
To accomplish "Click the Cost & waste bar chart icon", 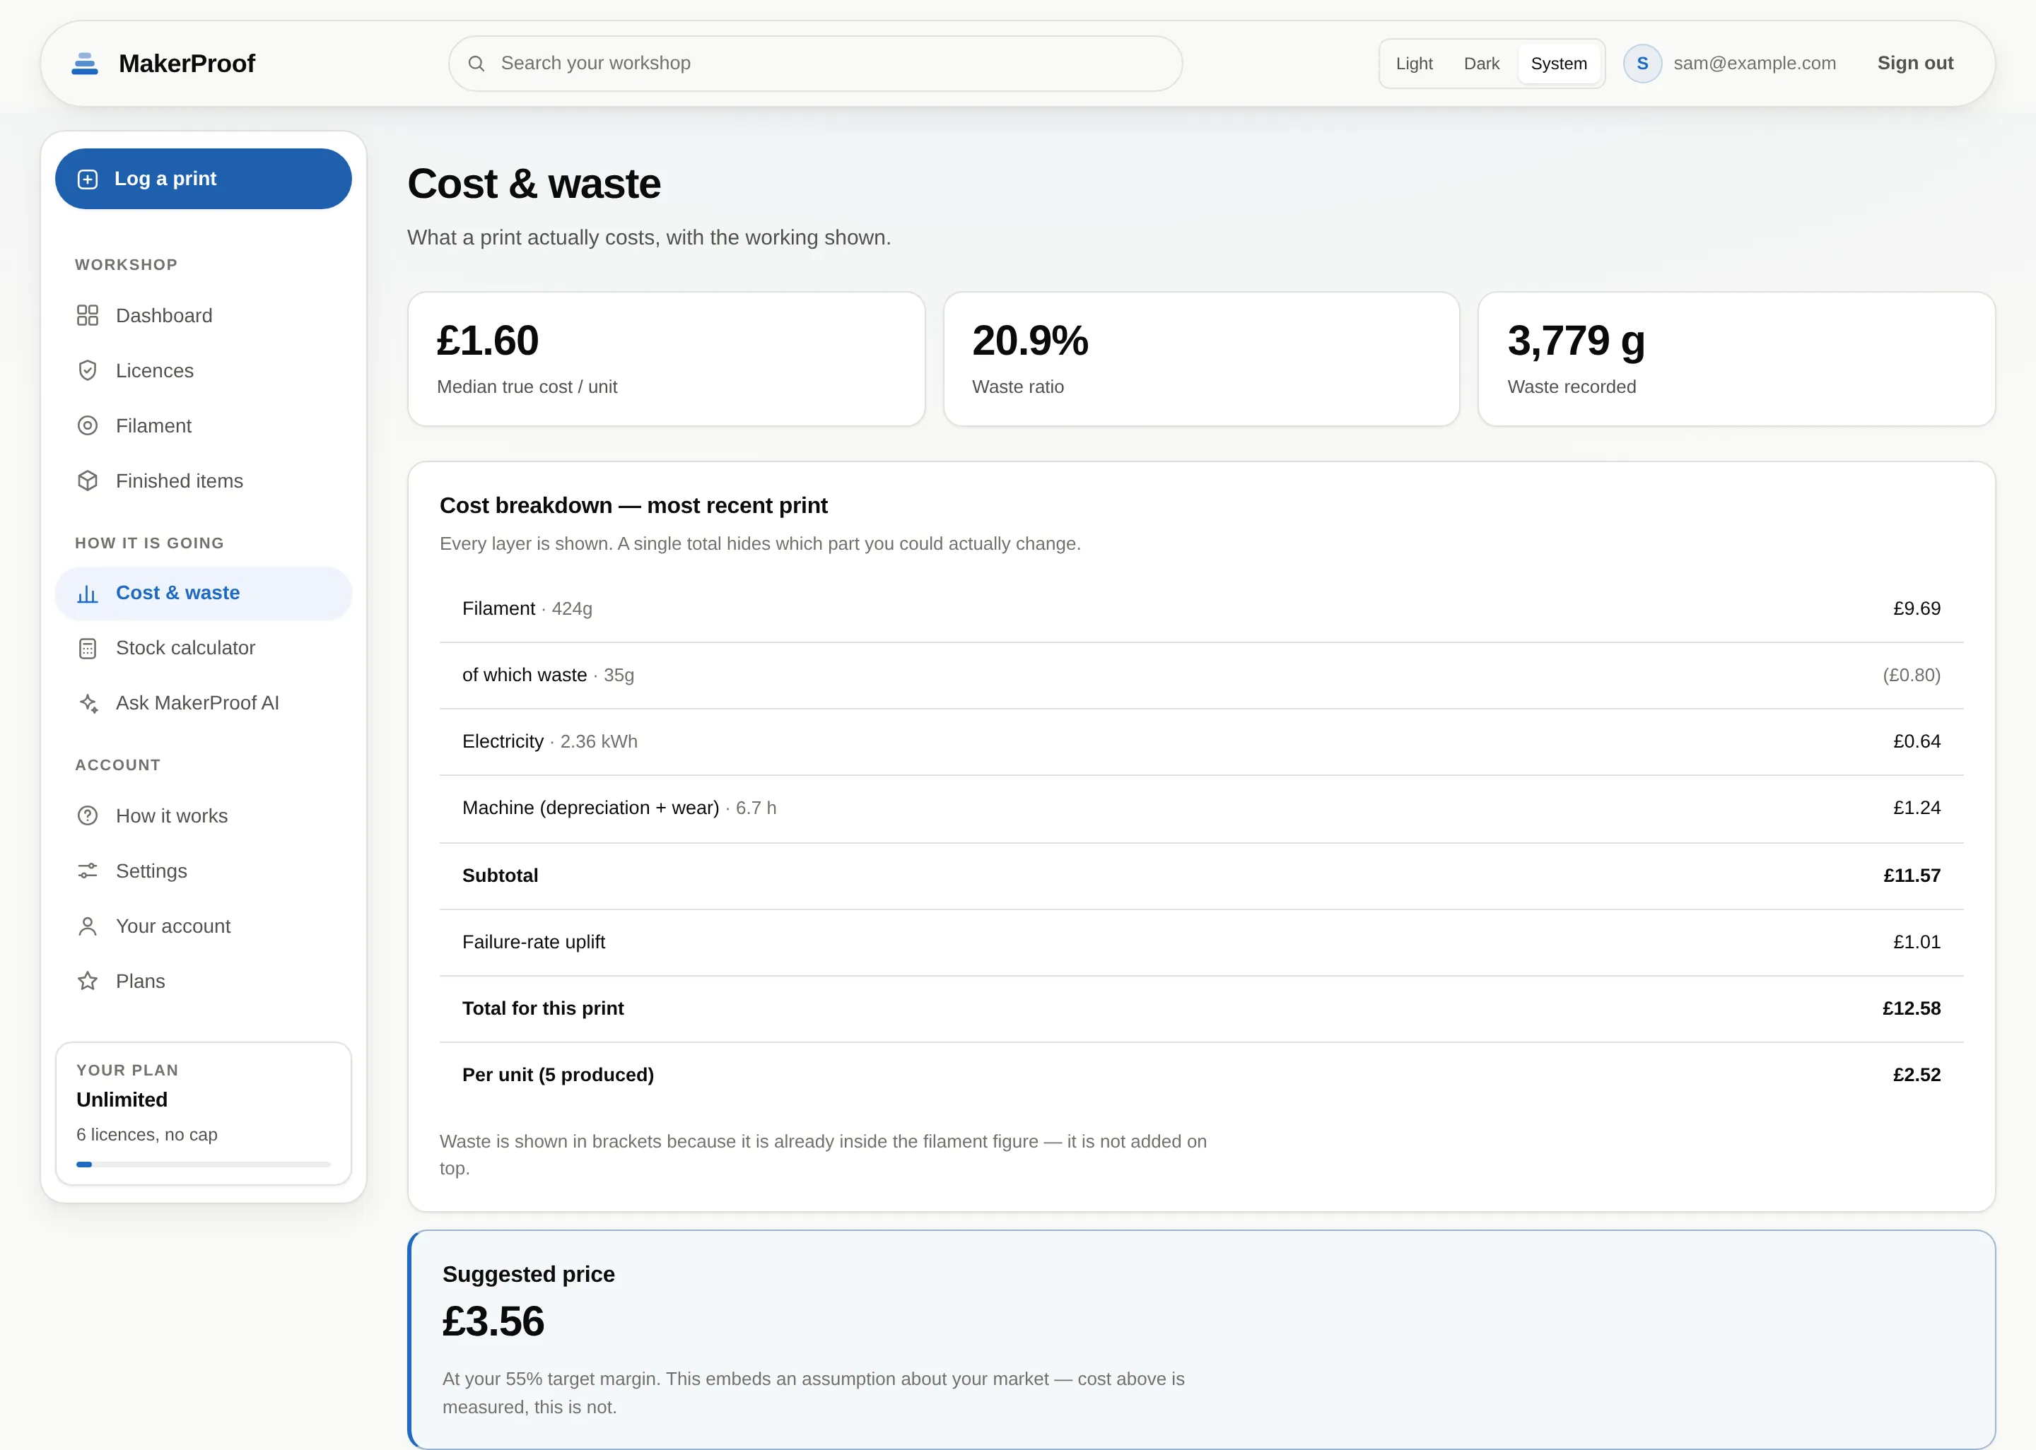I will click(88, 593).
